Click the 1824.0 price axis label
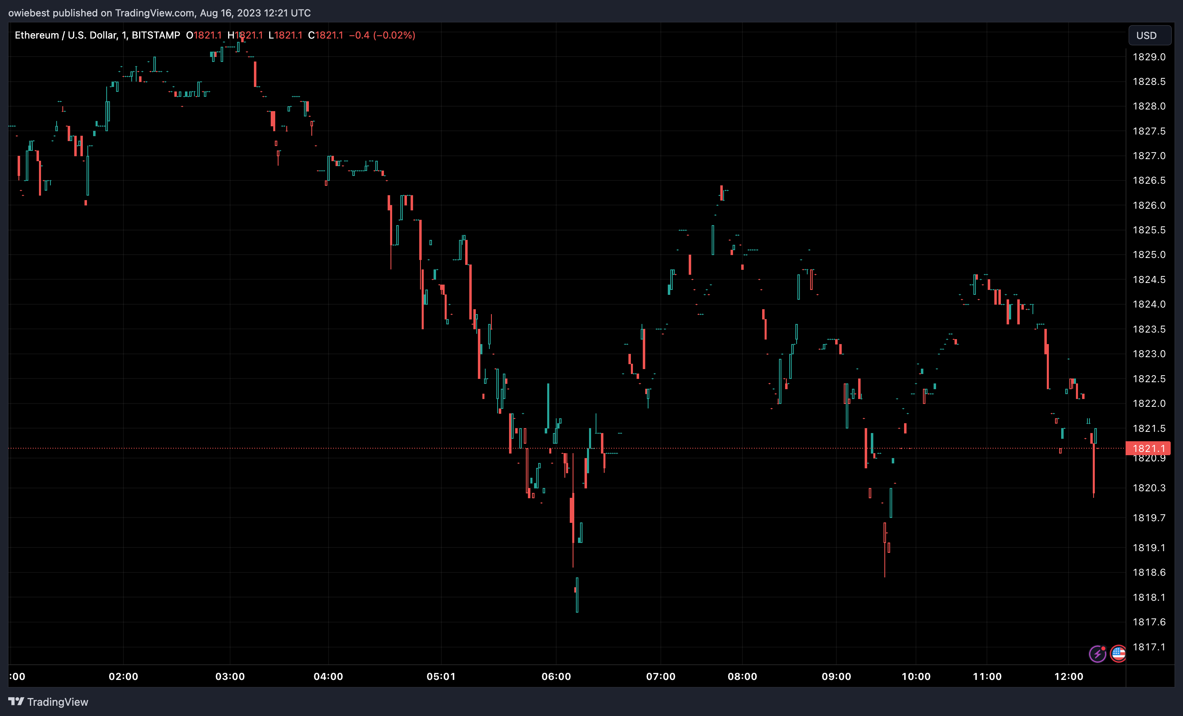The height and width of the screenshot is (716, 1183). coord(1149,304)
